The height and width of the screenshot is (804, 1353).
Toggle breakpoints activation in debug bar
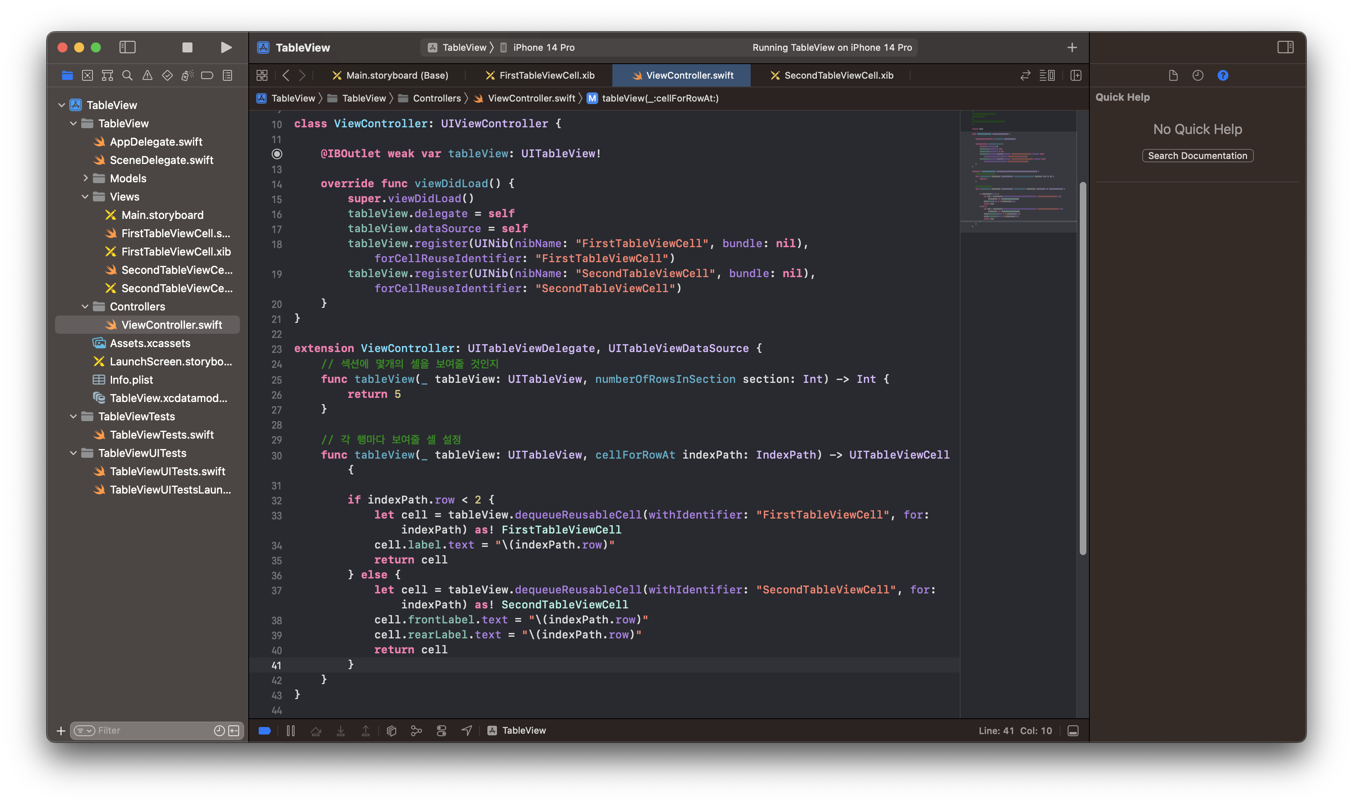pos(265,731)
